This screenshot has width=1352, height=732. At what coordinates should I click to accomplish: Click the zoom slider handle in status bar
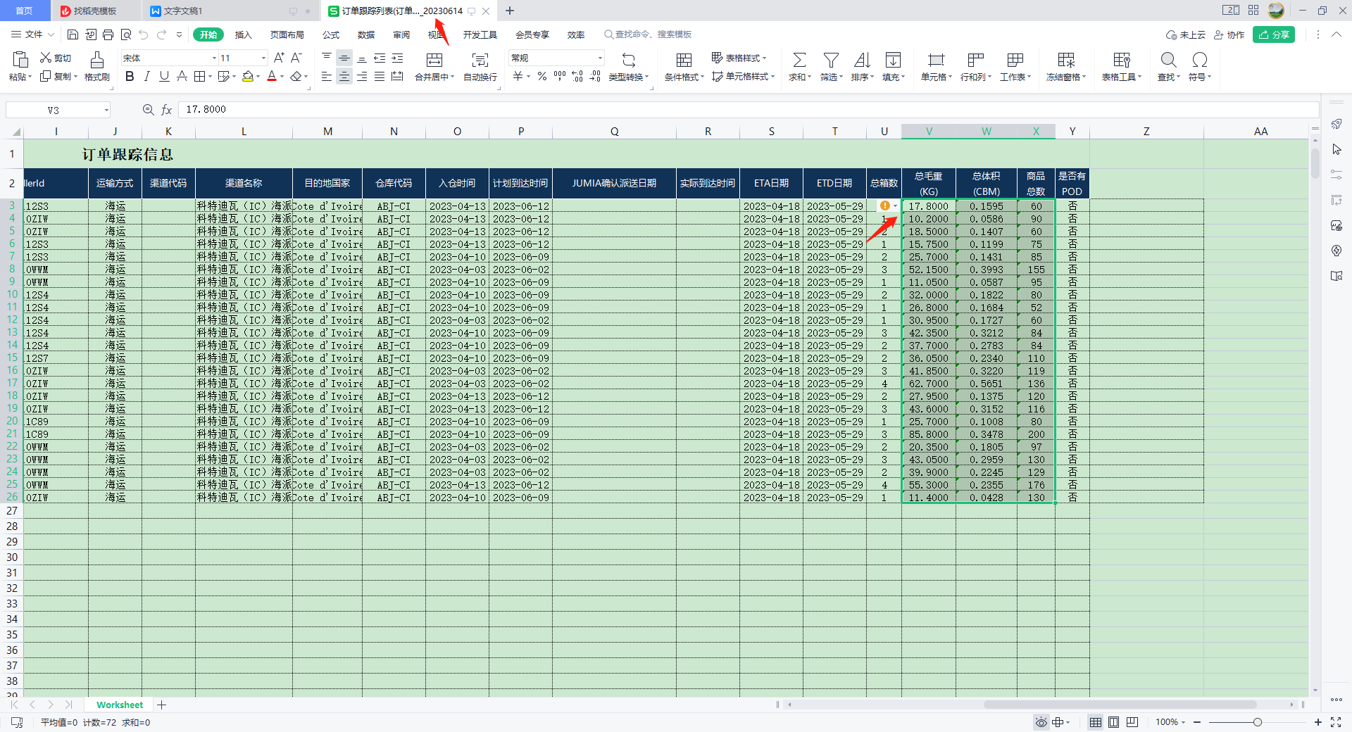pos(1257,722)
